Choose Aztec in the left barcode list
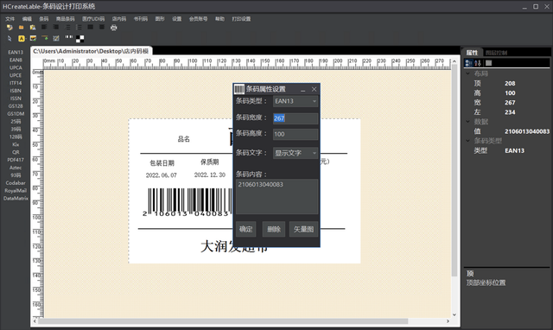Screen dimensions: 553x330 point(16,168)
